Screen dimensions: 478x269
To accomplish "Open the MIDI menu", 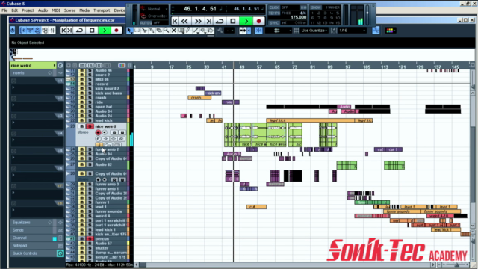I will click(56, 10).
